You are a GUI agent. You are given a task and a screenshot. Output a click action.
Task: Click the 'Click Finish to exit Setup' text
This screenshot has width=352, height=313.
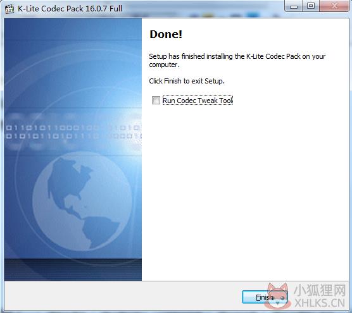point(187,81)
